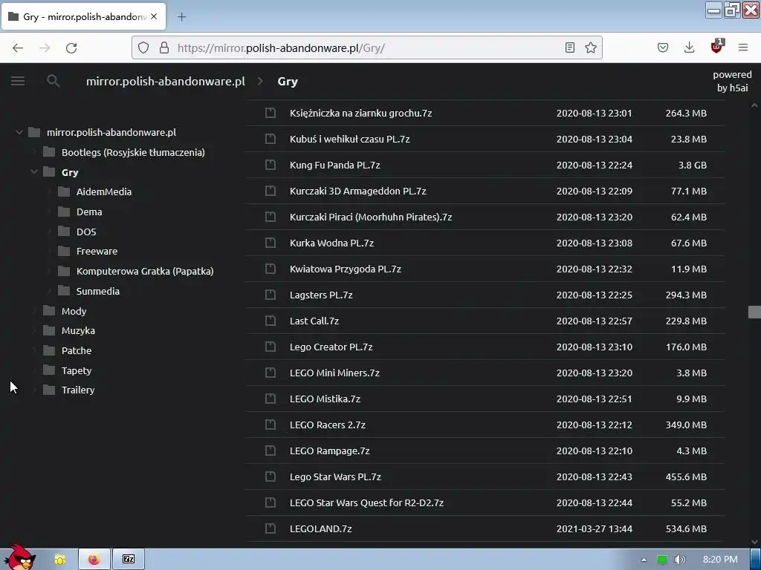
Task: Open the Firefox taskbar button
Action: [94, 560]
